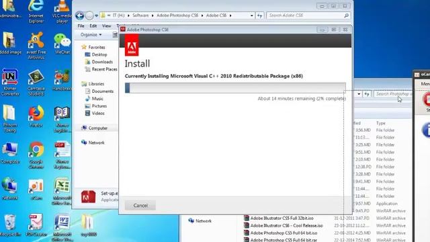Viewport: 430px width, 242px height.
Task: Click the refresh button beside address bar
Action: click(x=259, y=15)
